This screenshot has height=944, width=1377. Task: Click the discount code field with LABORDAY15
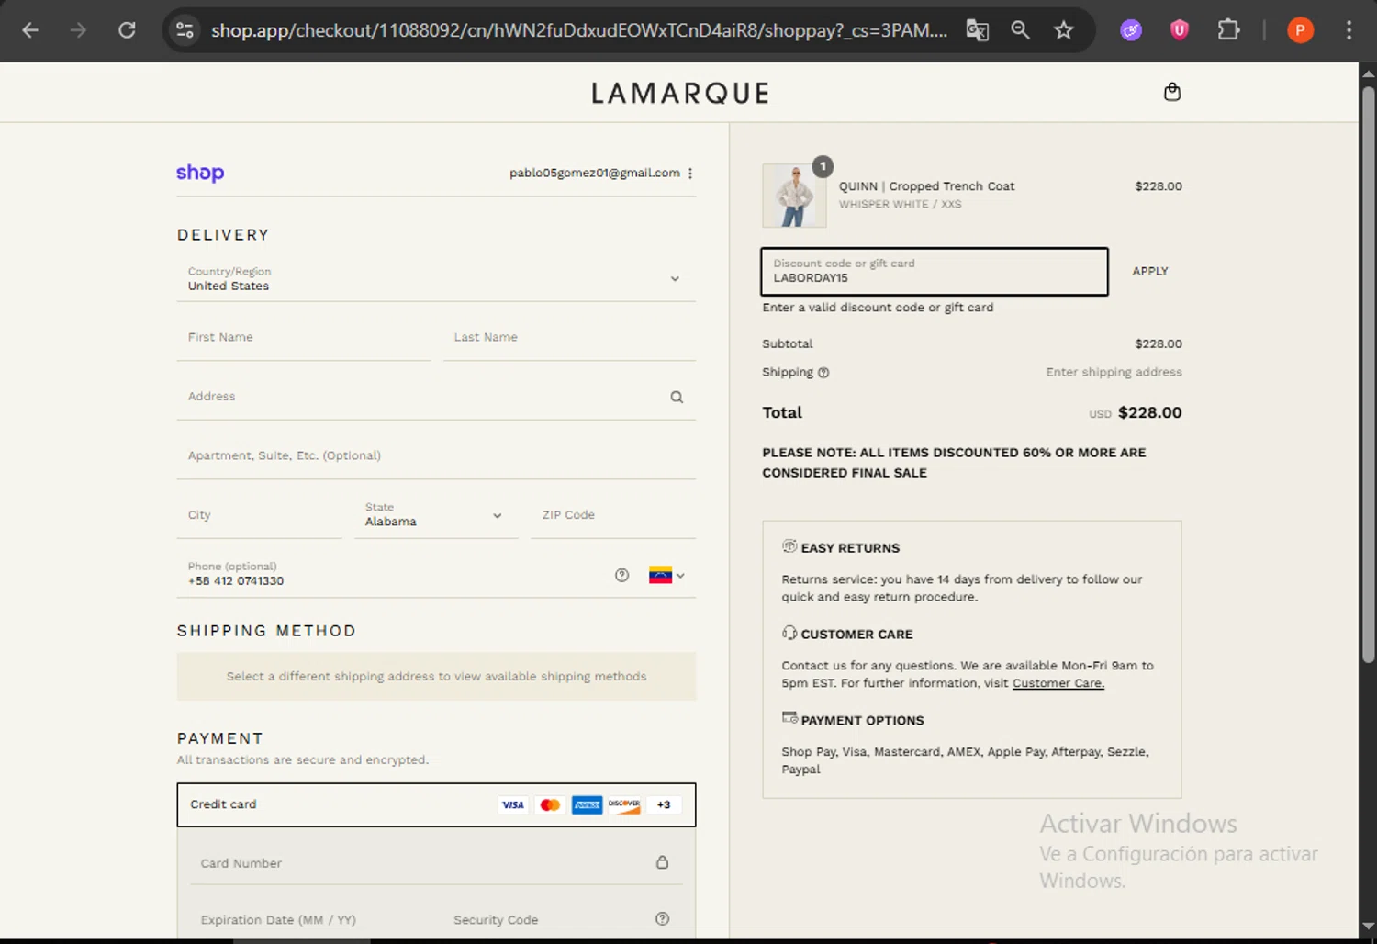935,272
